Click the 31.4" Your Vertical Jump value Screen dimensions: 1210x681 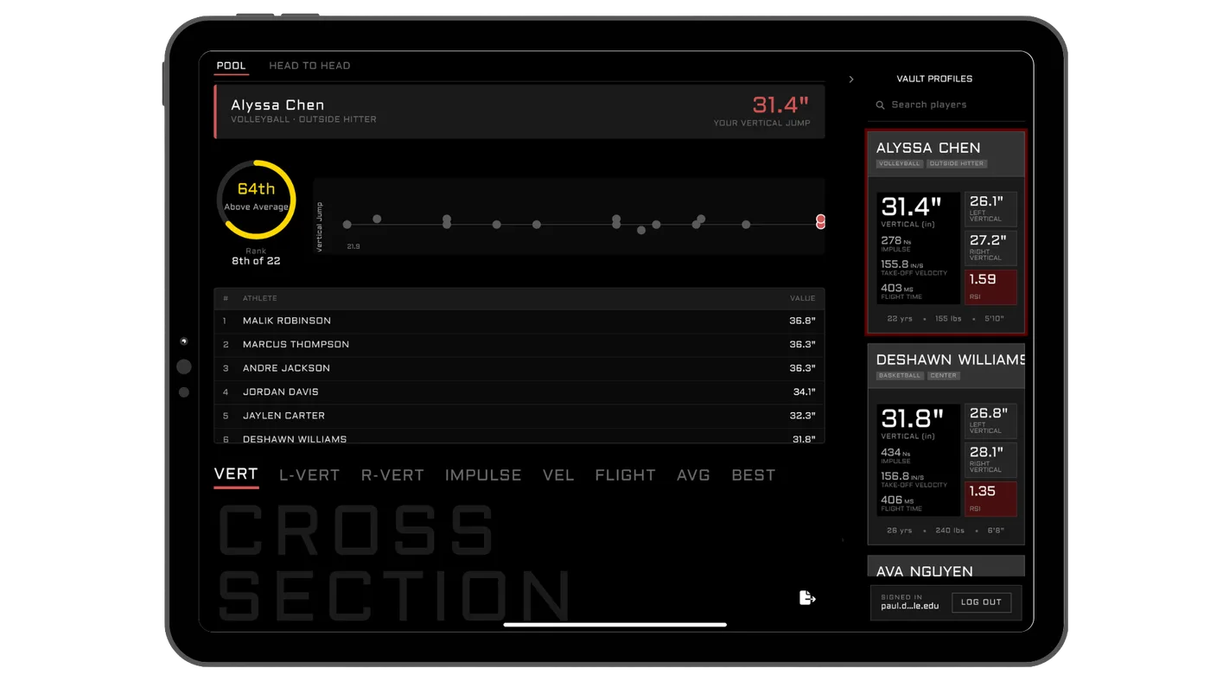point(780,105)
